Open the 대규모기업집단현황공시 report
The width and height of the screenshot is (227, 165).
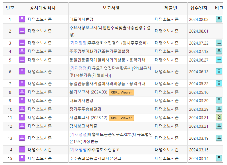[110, 72]
